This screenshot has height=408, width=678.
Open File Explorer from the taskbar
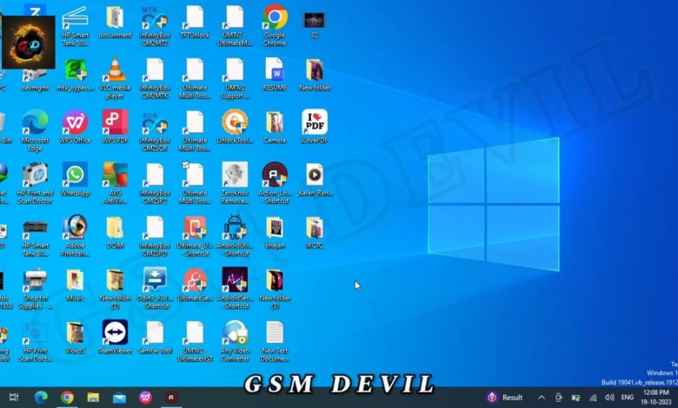93,398
